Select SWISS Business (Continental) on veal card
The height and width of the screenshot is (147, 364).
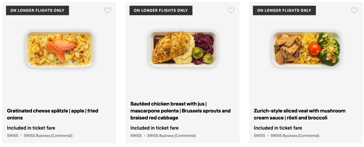coord(295,136)
